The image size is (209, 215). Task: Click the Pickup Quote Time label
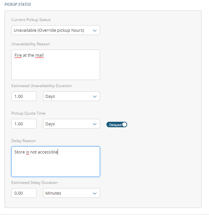pyautogui.click(x=28, y=113)
